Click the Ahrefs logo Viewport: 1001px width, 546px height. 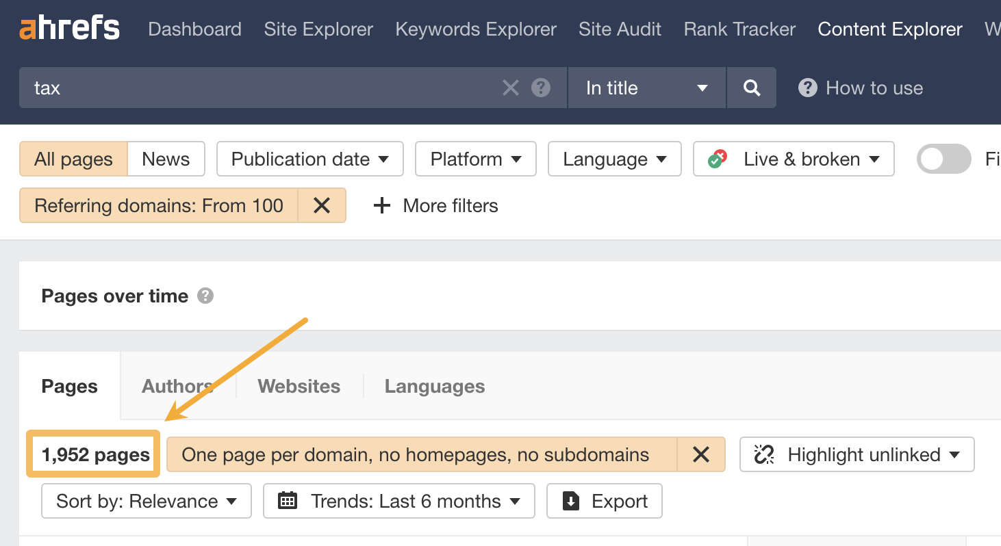(x=68, y=28)
